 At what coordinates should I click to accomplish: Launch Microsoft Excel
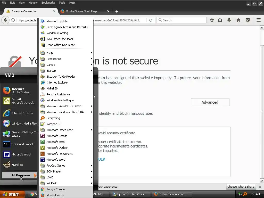pos(66,142)
